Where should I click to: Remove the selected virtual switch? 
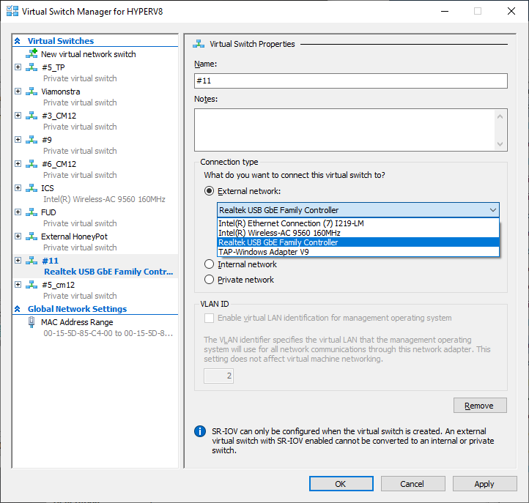point(480,405)
